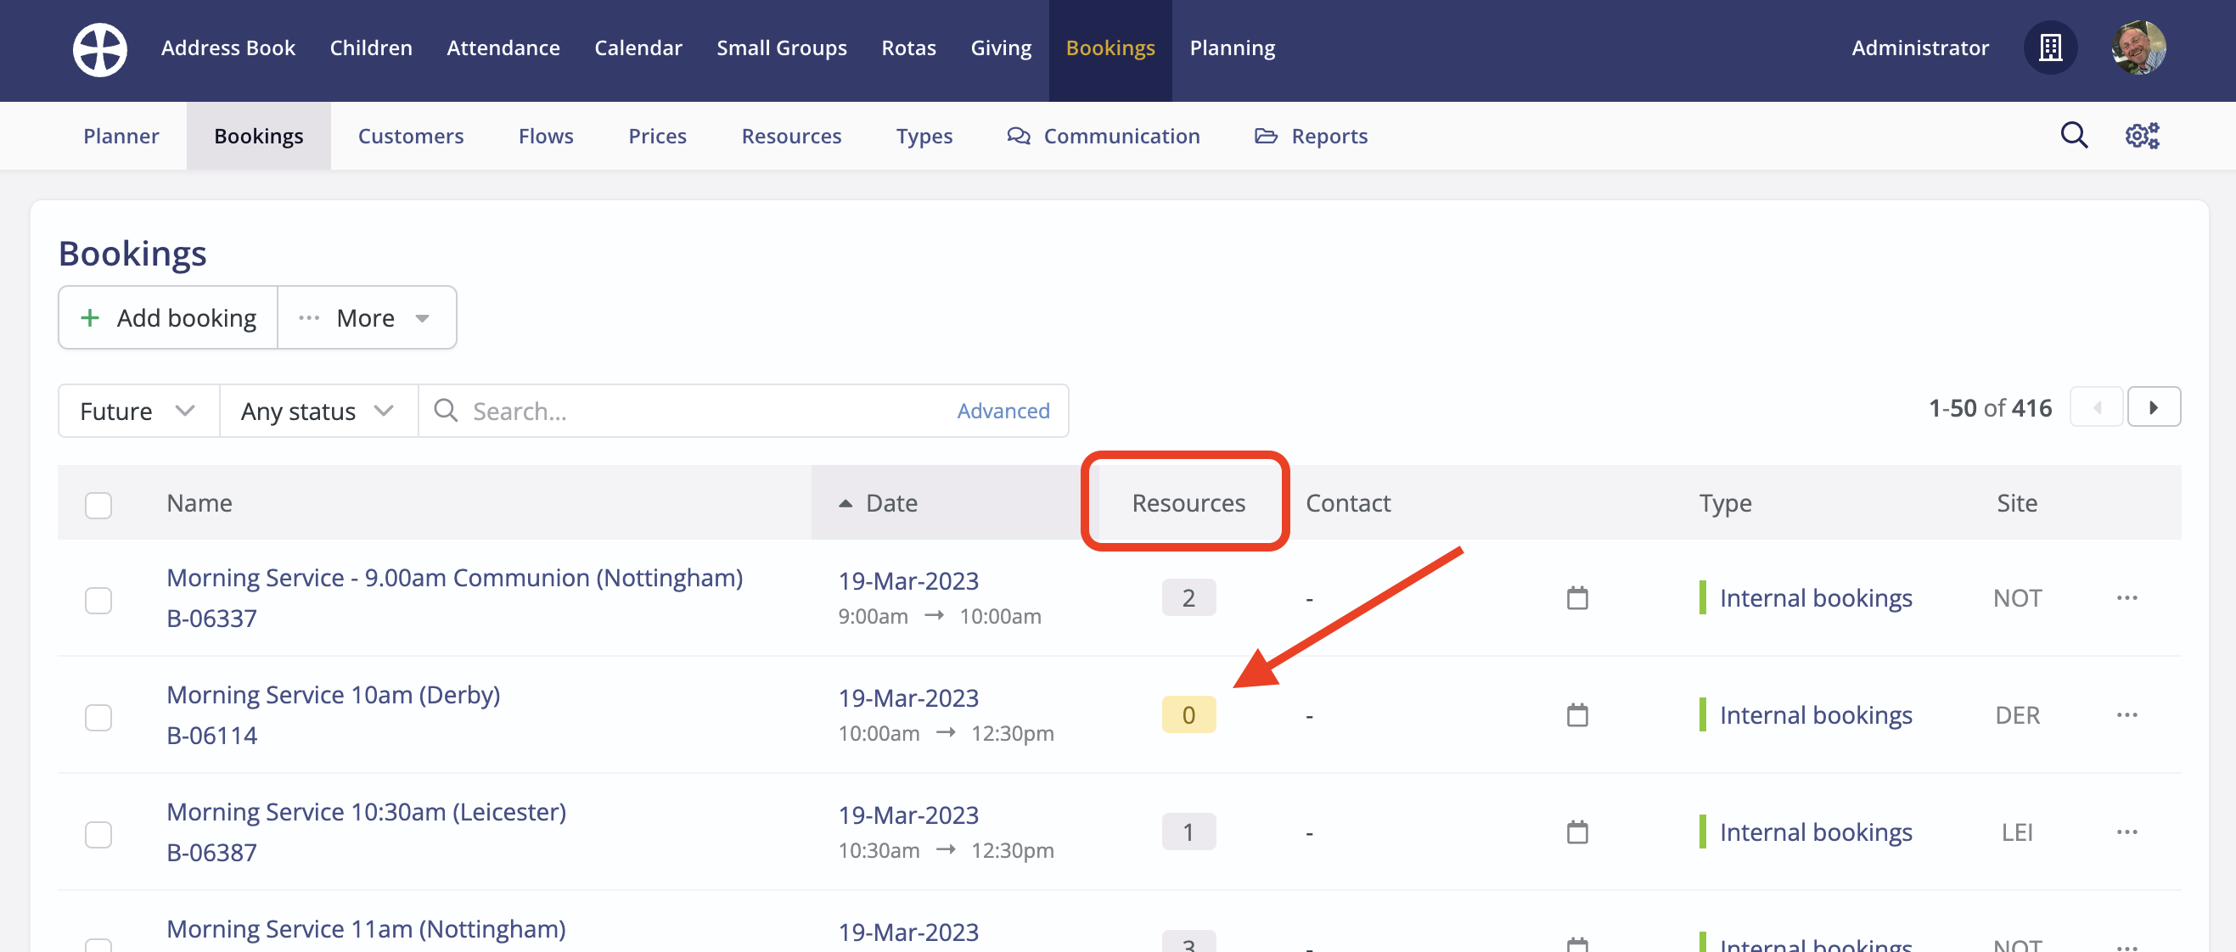
Task: Click calendar icon for 9.00am Communion row
Action: [x=1577, y=598]
